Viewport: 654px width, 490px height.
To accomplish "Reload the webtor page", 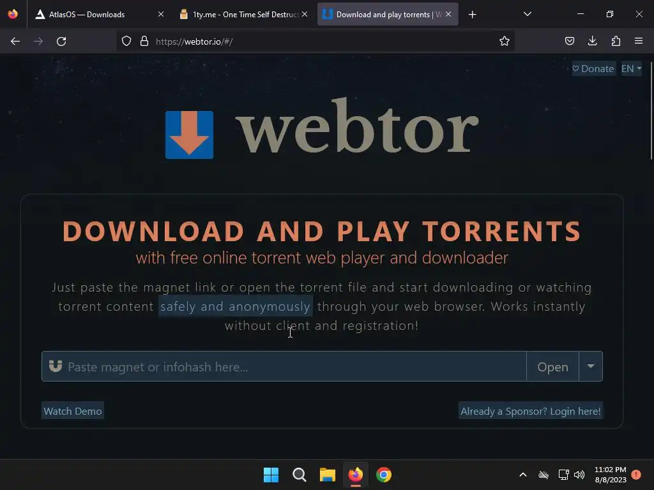I will click(61, 41).
